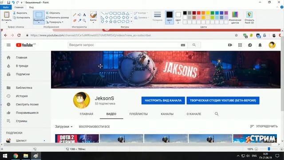Viewport: 284px width, 160px height.
Task: Click the create video camera icon
Action: point(230,45)
